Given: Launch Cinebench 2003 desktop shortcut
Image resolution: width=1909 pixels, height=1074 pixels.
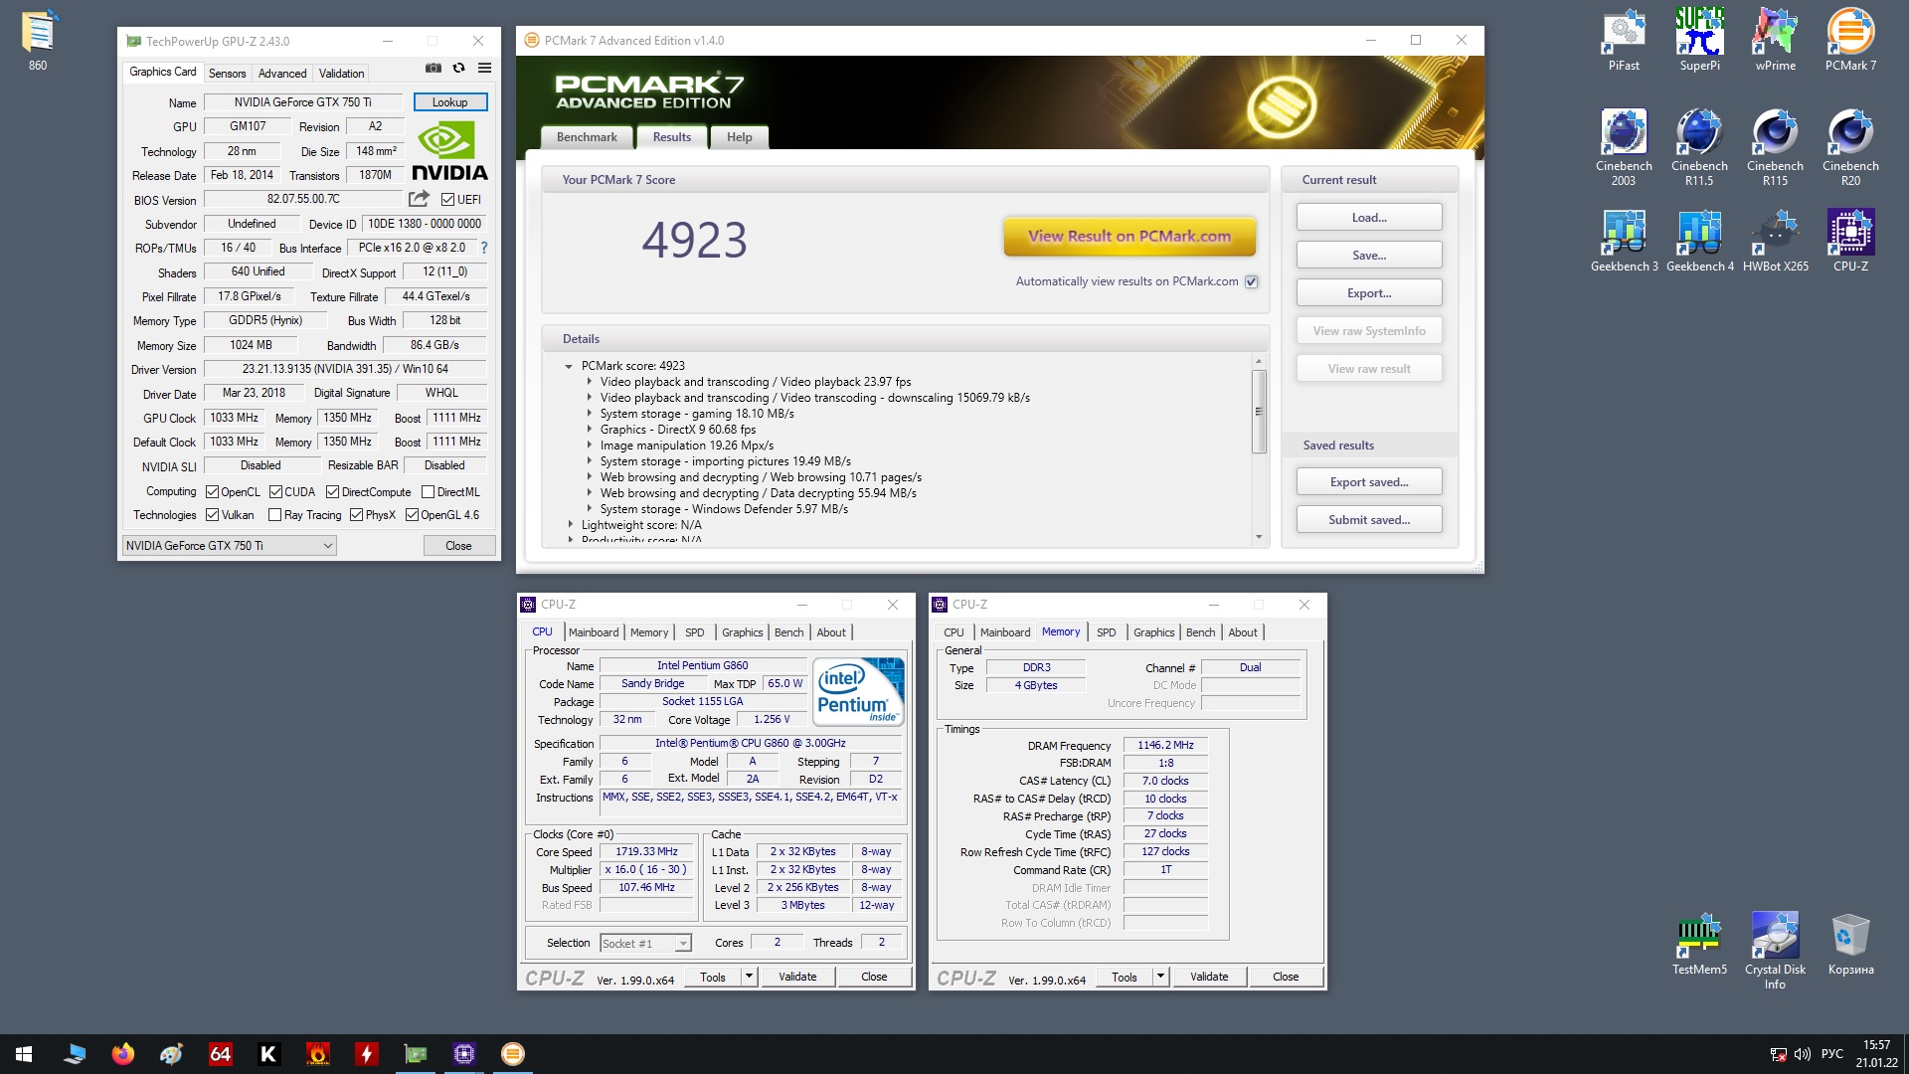Looking at the screenshot, I should click(x=1624, y=147).
